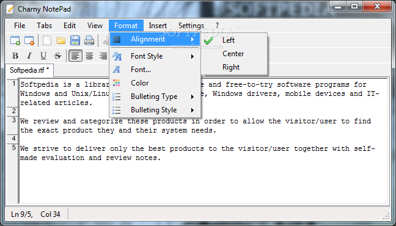This screenshot has height=226, width=396.
Task: Toggle Italic formatting button
Action: [29, 56]
